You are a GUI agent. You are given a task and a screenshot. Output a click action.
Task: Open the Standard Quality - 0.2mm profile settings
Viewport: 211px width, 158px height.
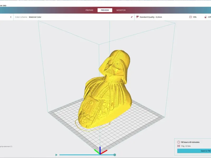[x=151, y=17]
